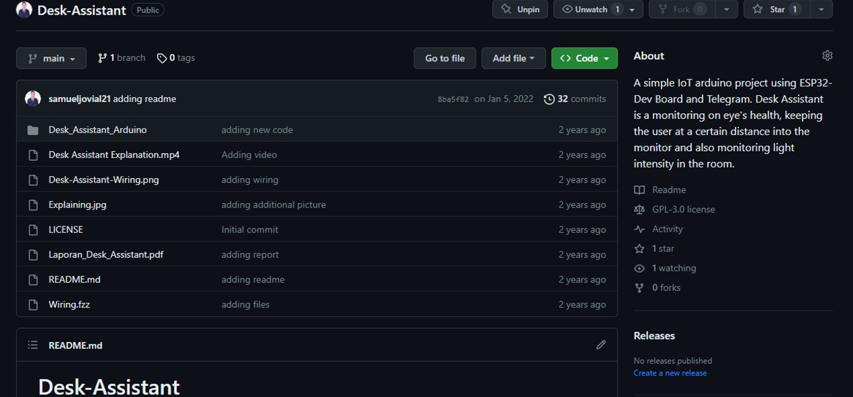View the 0 tags link
Screen dimensions: 853x397
click(176, 58)
